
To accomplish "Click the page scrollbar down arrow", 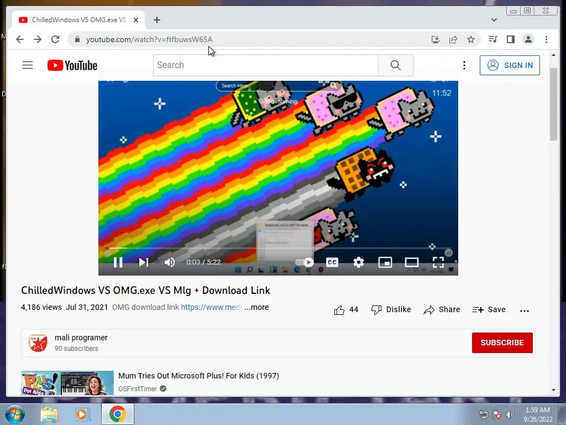I will tap(554, 390).
